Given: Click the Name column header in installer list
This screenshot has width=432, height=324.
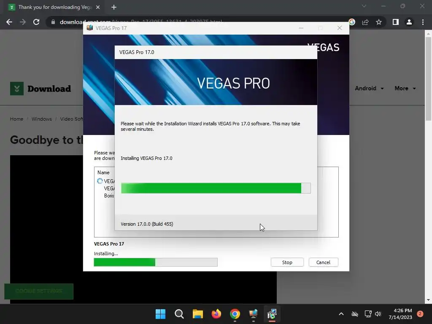Looking at the screenshot, I should click(x=103, y=173).
